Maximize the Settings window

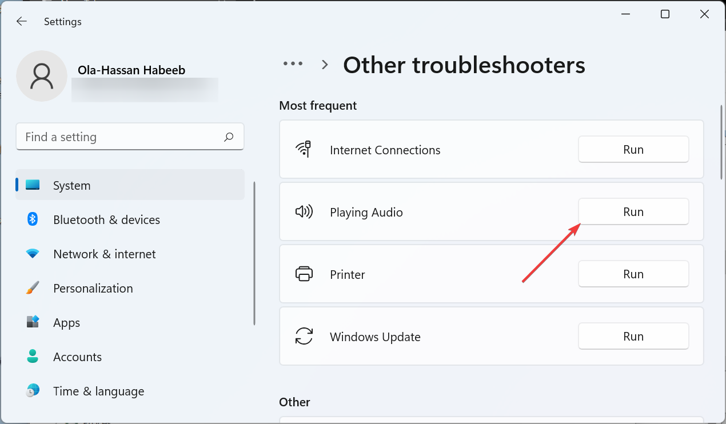pyautogui.click(x=665, y=14)
